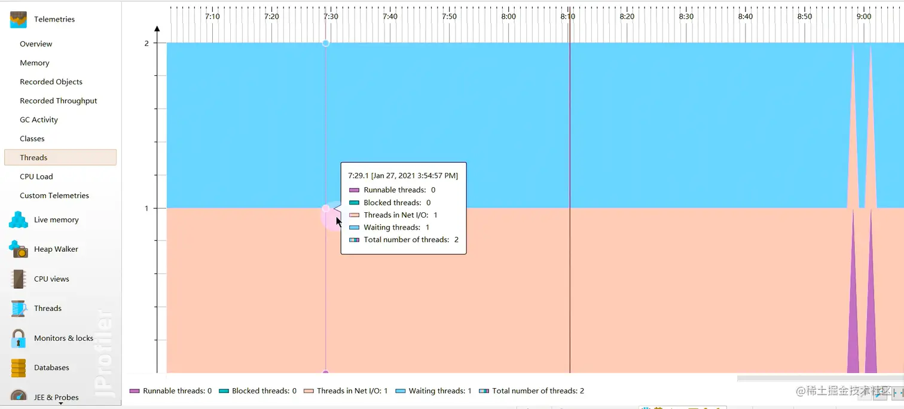Click the 7:10 time axis label

[x=212, y=17]
